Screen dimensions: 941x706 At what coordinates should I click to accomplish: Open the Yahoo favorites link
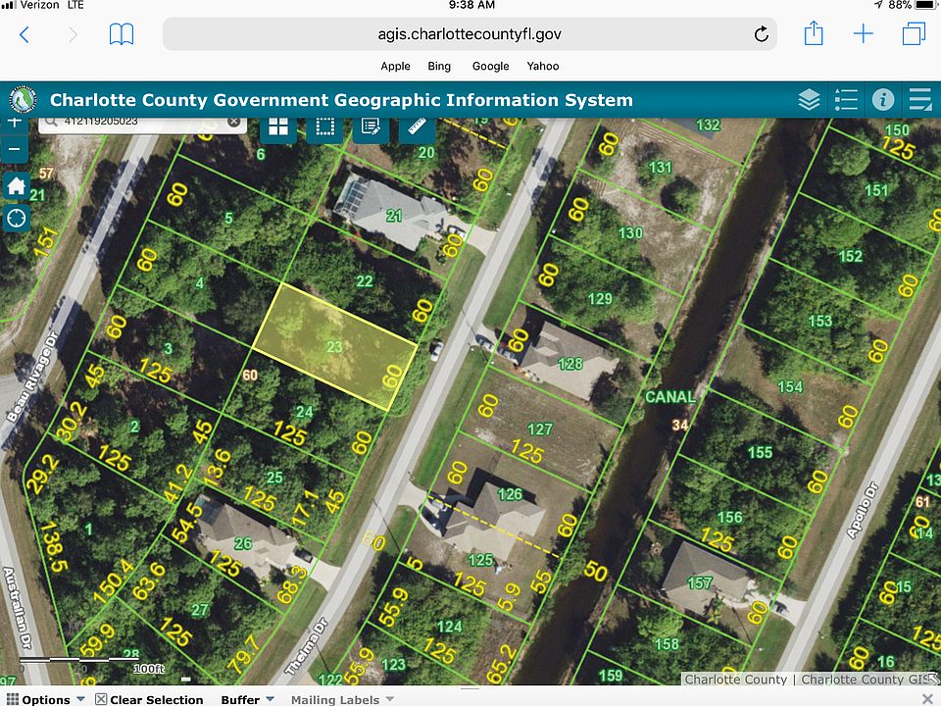542,66
